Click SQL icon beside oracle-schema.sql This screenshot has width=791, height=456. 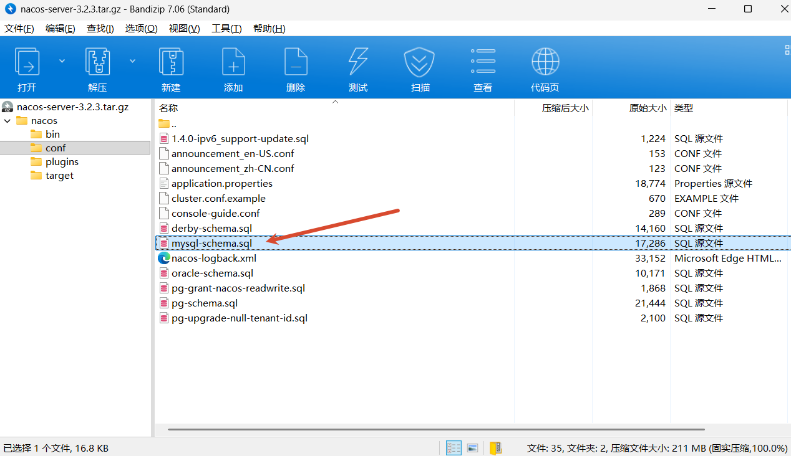pos(164,273)
